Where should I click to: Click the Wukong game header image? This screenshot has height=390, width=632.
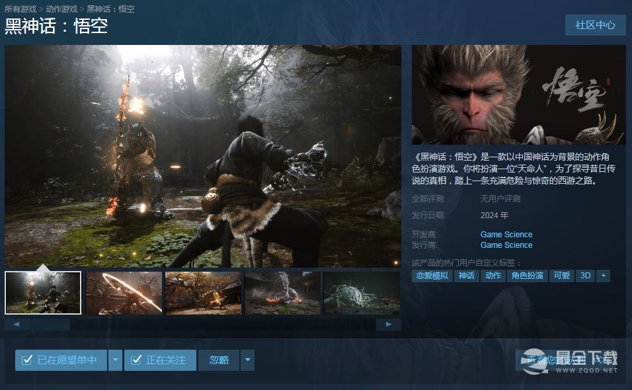(519, 95)
